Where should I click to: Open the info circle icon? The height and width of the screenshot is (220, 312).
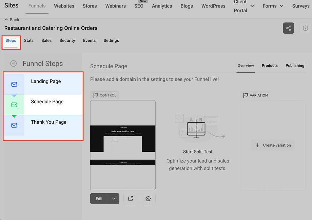[x=306, y=28]
